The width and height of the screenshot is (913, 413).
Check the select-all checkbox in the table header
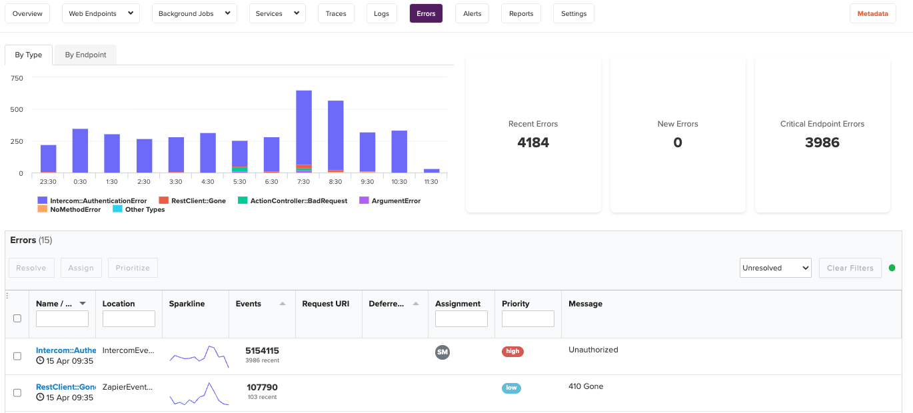[17, 318]
